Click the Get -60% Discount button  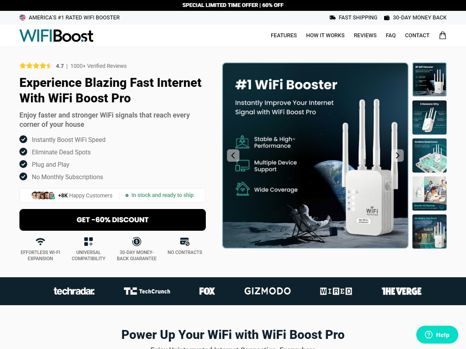click(113, 220)
